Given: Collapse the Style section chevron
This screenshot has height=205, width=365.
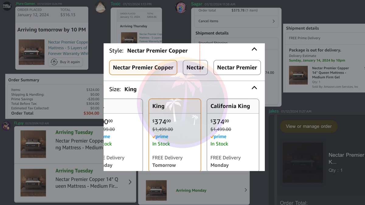Looking at the screenshot, I should tap(254, 49).
